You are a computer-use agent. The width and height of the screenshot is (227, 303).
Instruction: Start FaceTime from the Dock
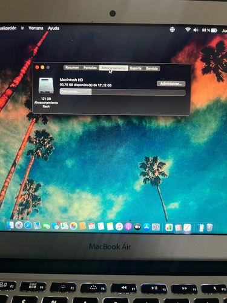(46, 226)
